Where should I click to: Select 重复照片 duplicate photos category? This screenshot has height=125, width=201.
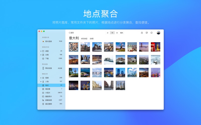[48, 96]
